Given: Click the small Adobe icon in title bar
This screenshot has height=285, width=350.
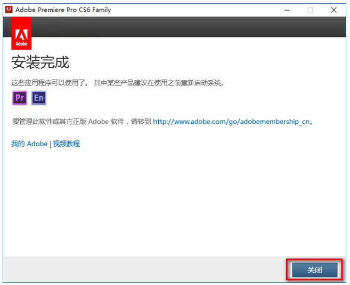Looking at the screenshot, I should click(9, 10).
